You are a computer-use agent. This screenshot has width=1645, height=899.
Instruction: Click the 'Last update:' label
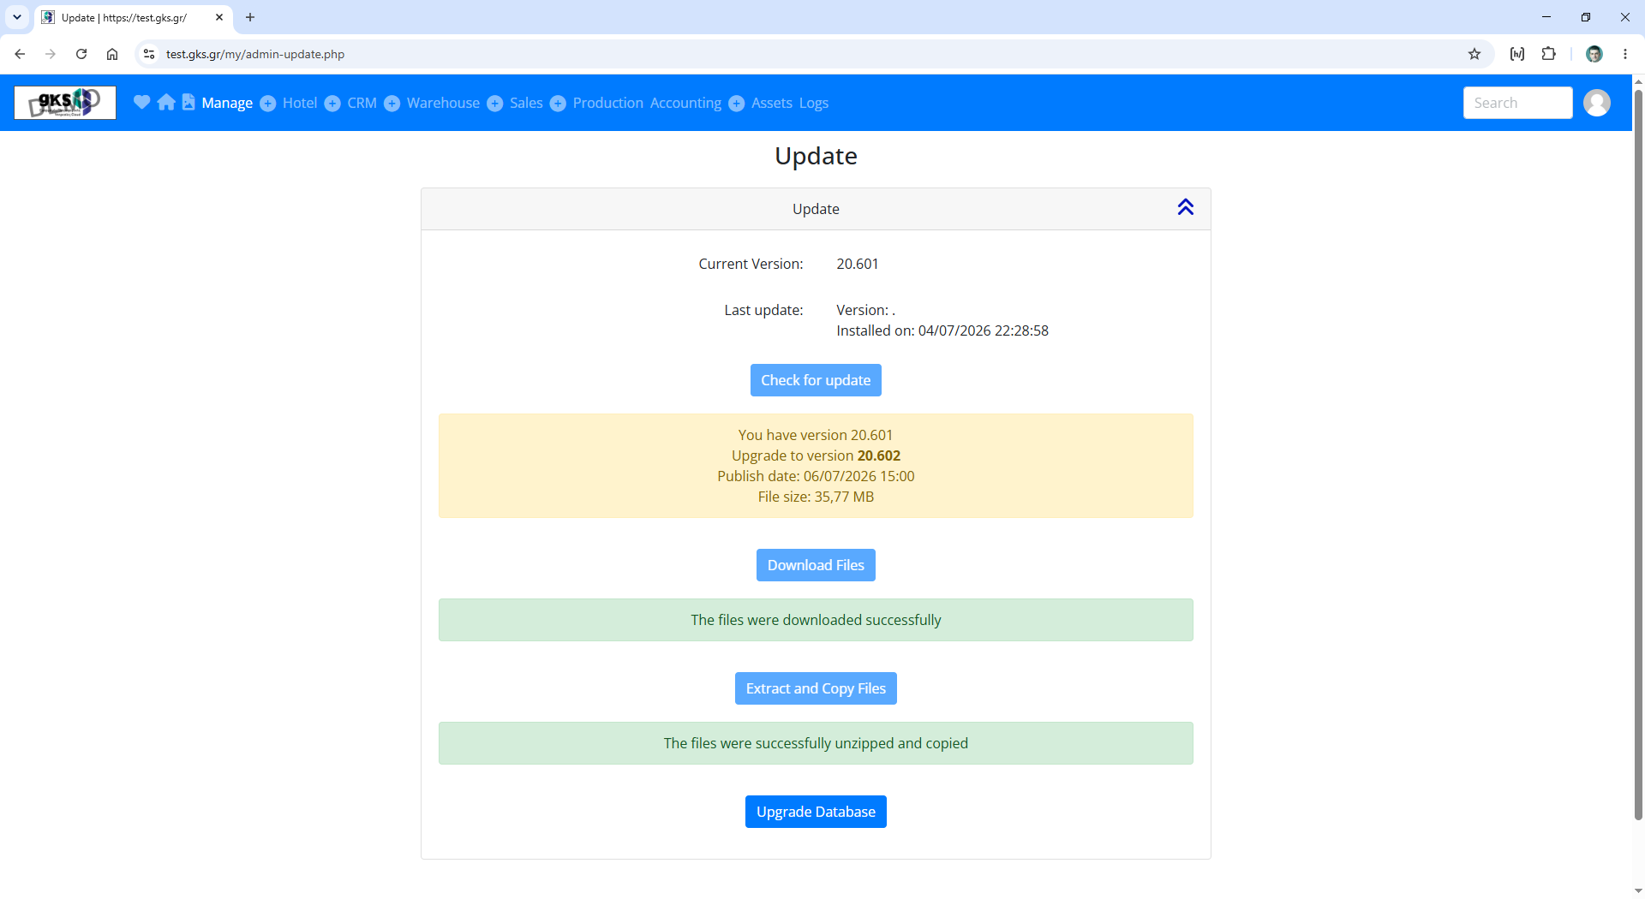[x=763, y=310]
